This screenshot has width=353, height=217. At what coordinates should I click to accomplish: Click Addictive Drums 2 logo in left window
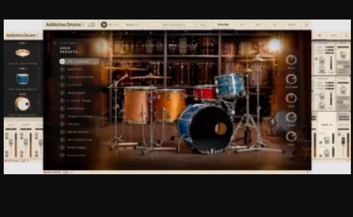[x=22, y=35]
